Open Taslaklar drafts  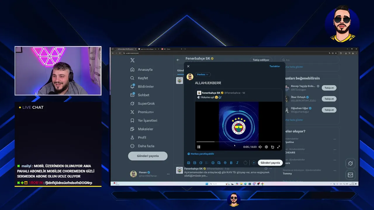pyautogui.click(x=275, y=66)
